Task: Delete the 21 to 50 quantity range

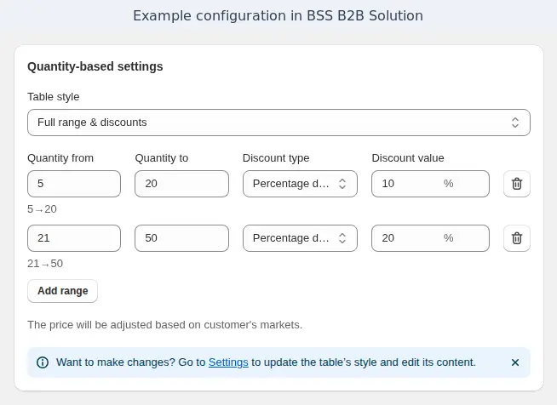Action: [516, 238]
